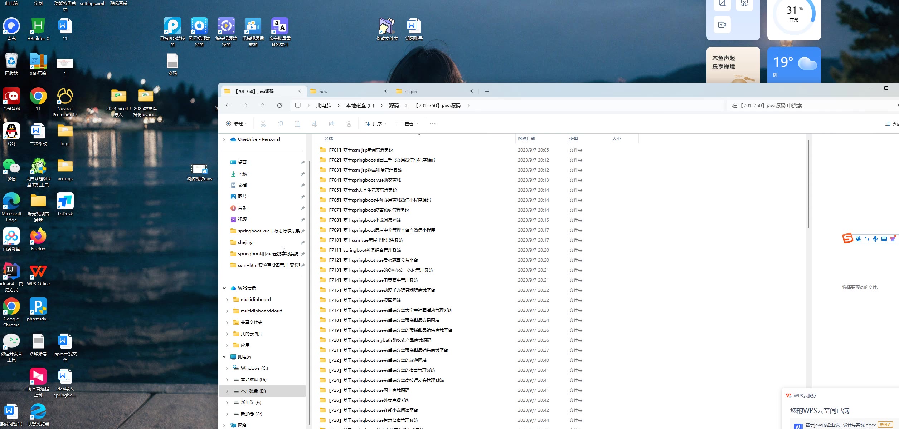The image size is (899, 429).
Task: Sort by the 修改日期 column header
Action: click(x=541, y=138)
